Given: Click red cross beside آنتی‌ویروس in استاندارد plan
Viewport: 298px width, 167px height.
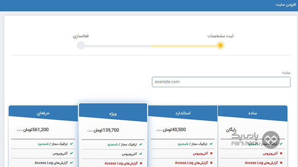Looking at the screenshot, I should [211, 154].
